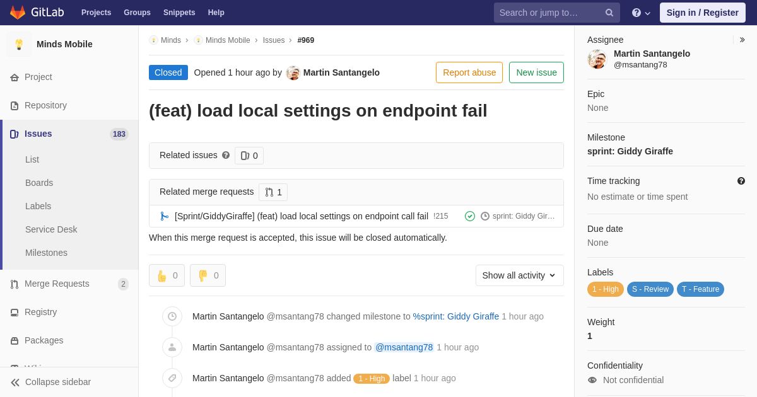The width and height of the screenshot is (757, 397).
Task: Click the search magnifier icon
Action: coord(609,13)
